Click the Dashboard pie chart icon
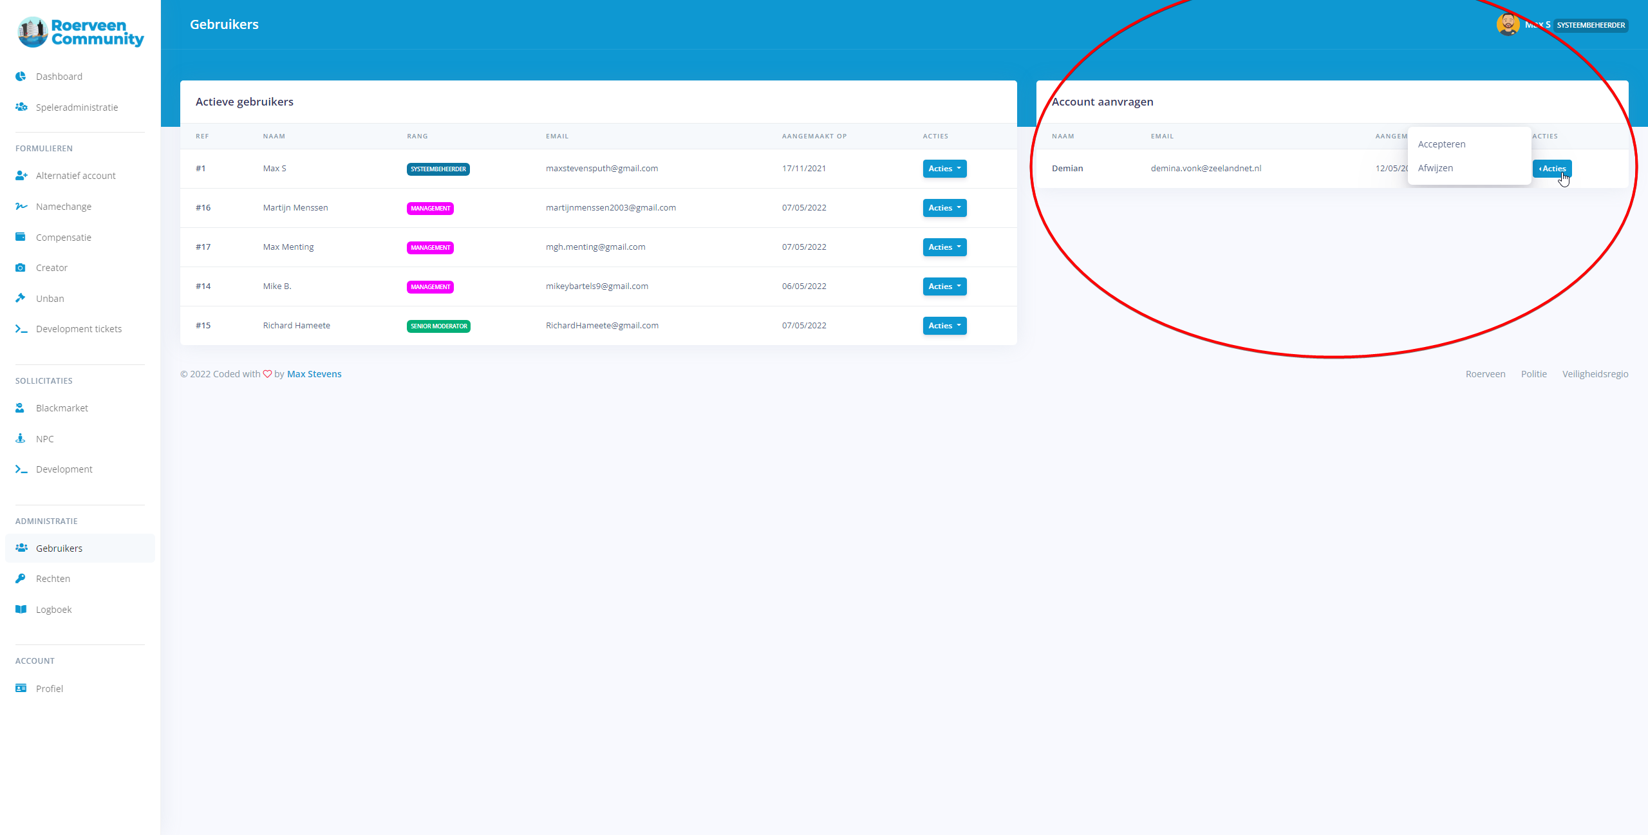The width and height of the screenshot is (1648, 835). click(x=21, y=76)
